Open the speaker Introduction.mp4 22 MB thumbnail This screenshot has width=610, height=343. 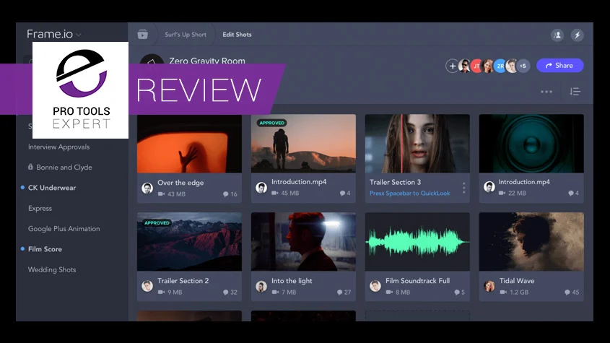[531, 144]
